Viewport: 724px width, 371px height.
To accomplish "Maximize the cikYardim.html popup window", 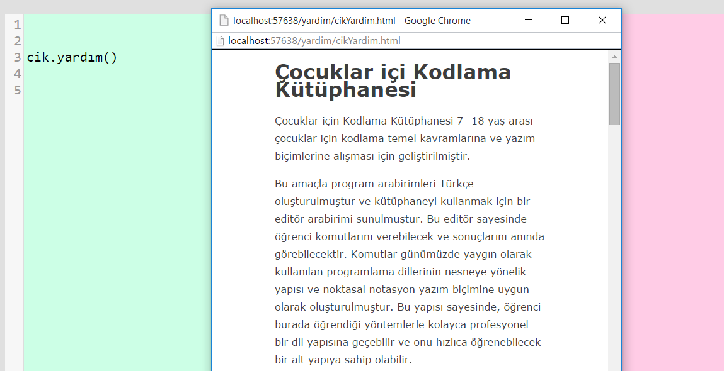I will pyautogui.click(x=565, y=20).
